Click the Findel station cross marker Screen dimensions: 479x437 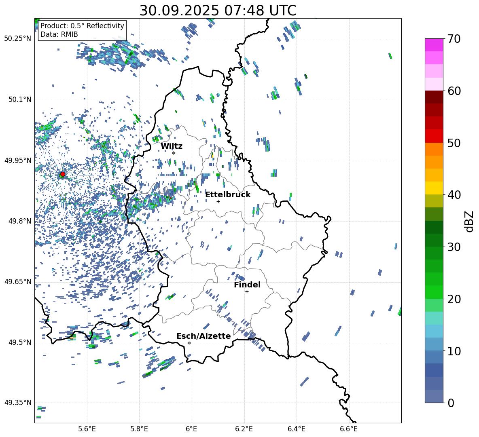[247, 291]
